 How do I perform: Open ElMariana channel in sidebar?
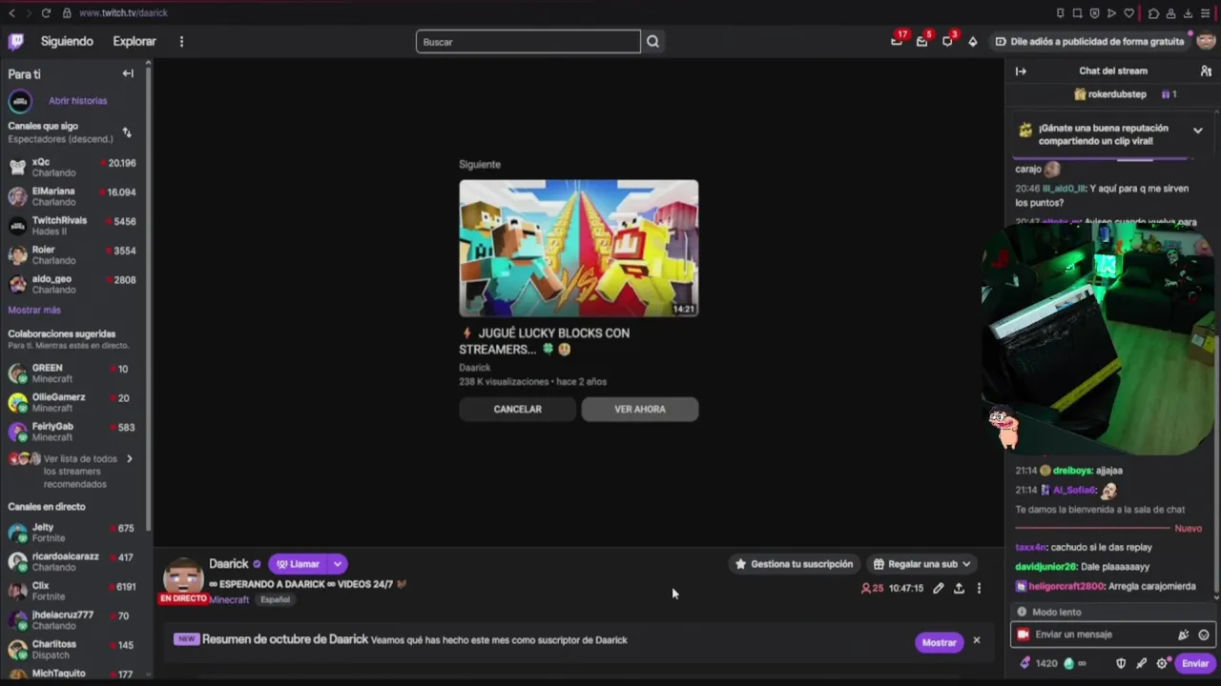72,196
